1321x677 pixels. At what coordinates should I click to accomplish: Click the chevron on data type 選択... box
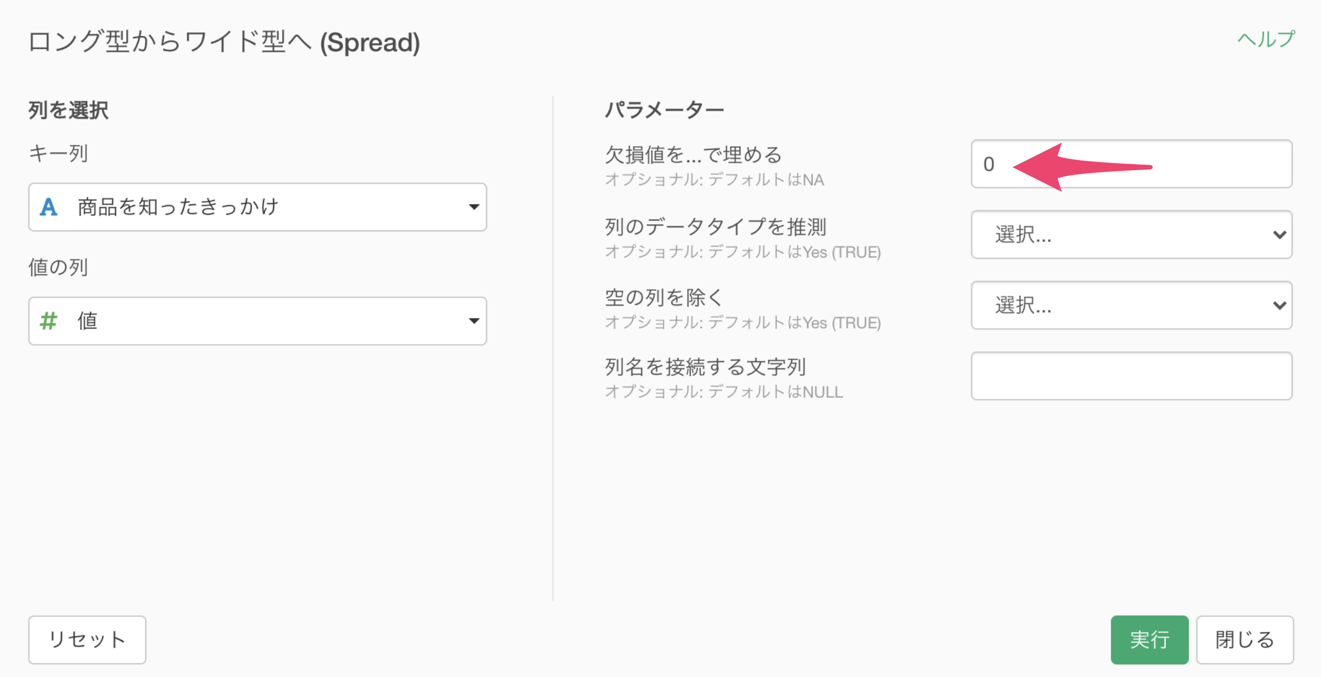[1280, 235]
